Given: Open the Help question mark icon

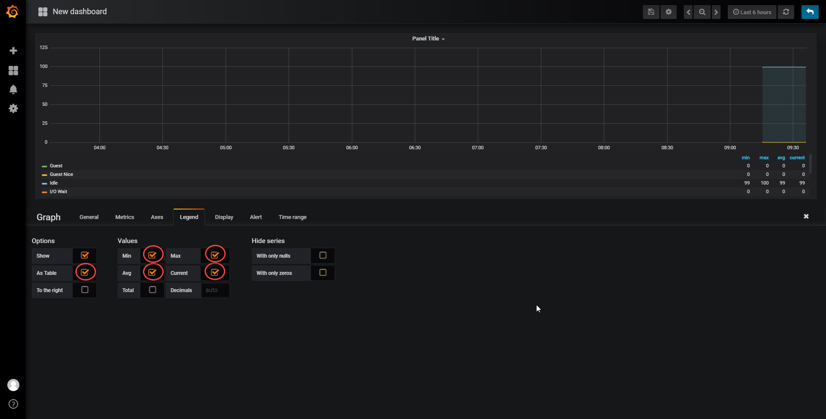Looking at the screenshot, I should pos(13,404).
